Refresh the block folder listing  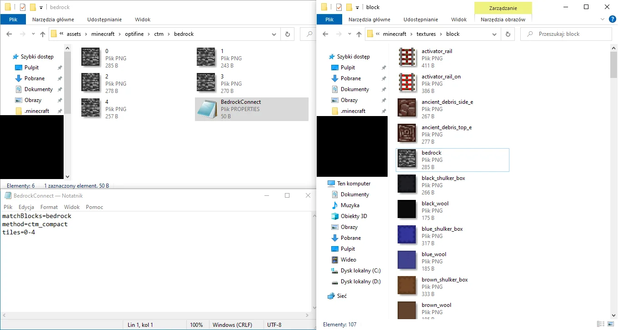click(508, 34)
